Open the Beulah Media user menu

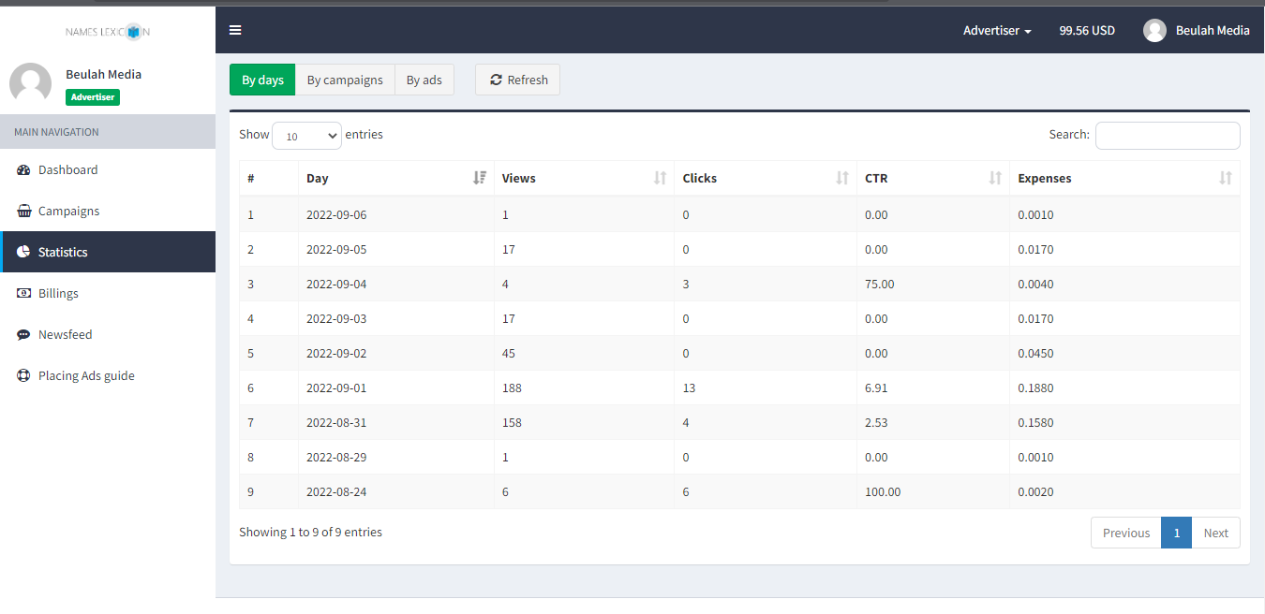coord(1197,30)
